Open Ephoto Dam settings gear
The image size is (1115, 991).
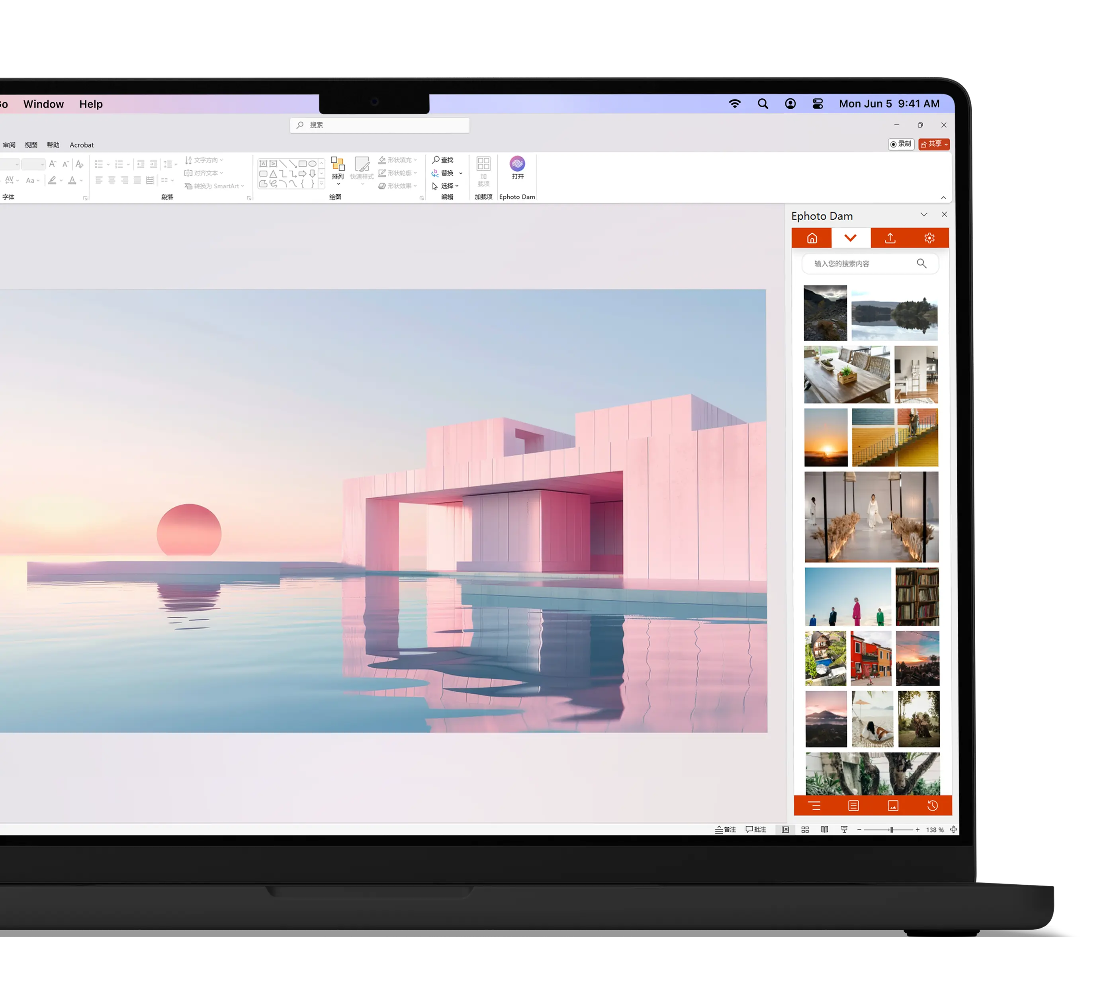(x=929, y=238)
